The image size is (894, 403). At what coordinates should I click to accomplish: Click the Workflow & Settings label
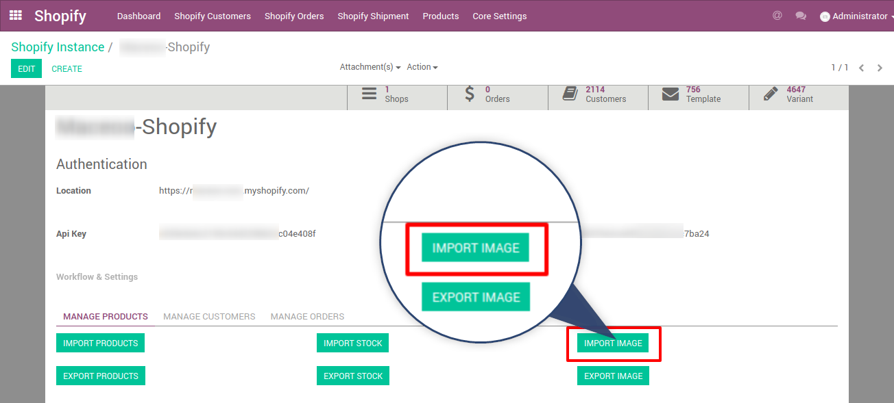tap(97, 277)
